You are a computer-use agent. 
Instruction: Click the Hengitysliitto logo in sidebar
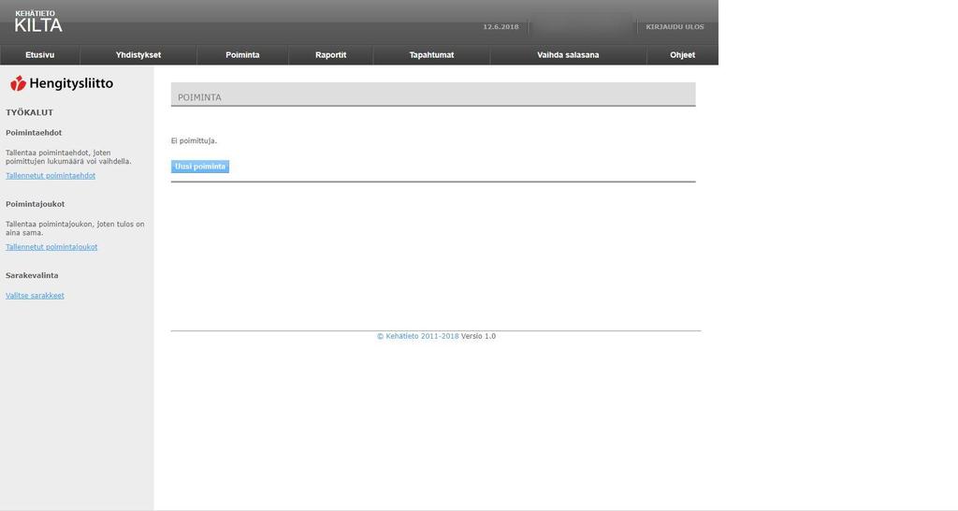tap(62, 83)
